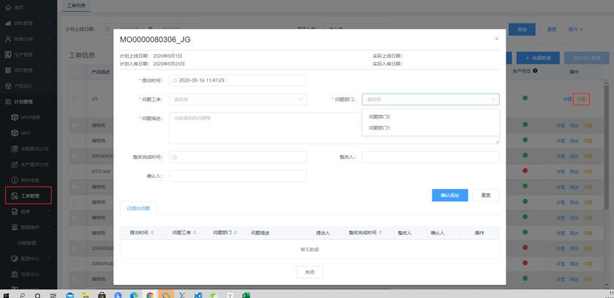The image size is (614, 298).
Task: Click the sort arrows beside 问题部门 header
Action: point(236,233)
